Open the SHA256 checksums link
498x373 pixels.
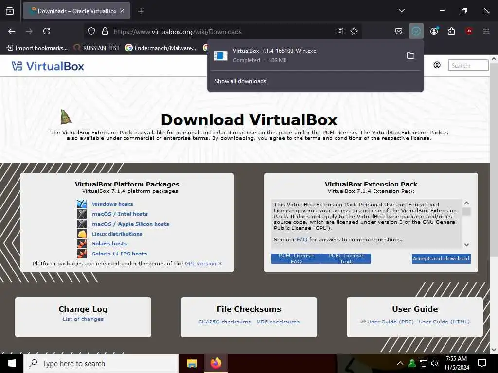point(225,322)
